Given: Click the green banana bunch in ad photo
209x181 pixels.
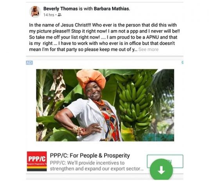Looking at the screenshot, I should tap(135, 100).
